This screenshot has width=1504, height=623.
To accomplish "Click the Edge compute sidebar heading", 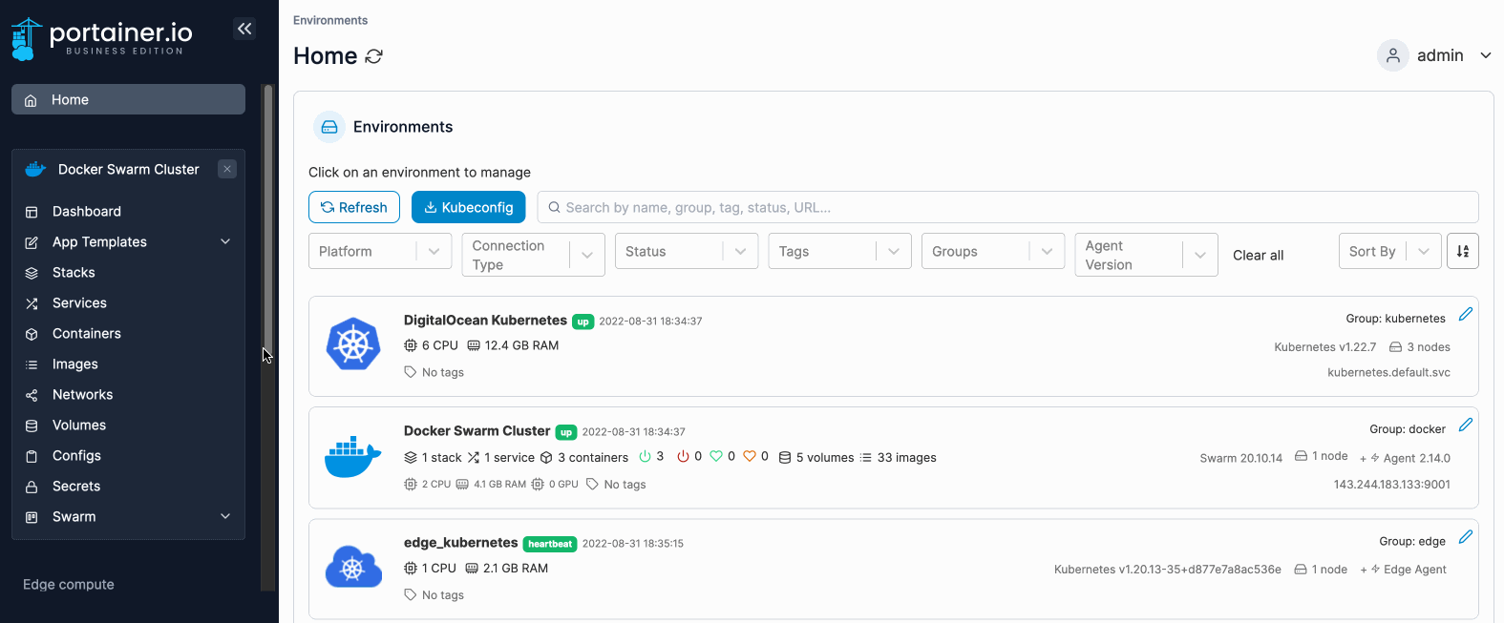I will pos(69,585).
